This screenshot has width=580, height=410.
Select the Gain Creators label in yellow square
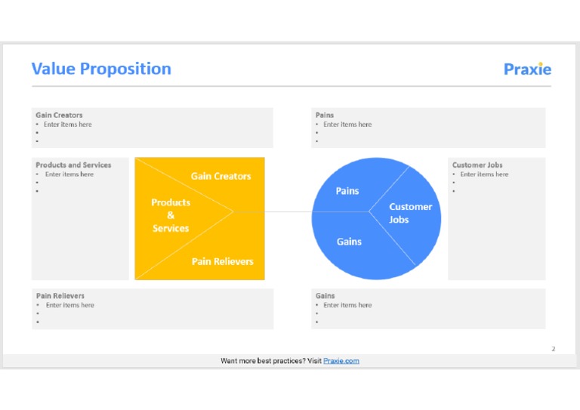point(221,176)
